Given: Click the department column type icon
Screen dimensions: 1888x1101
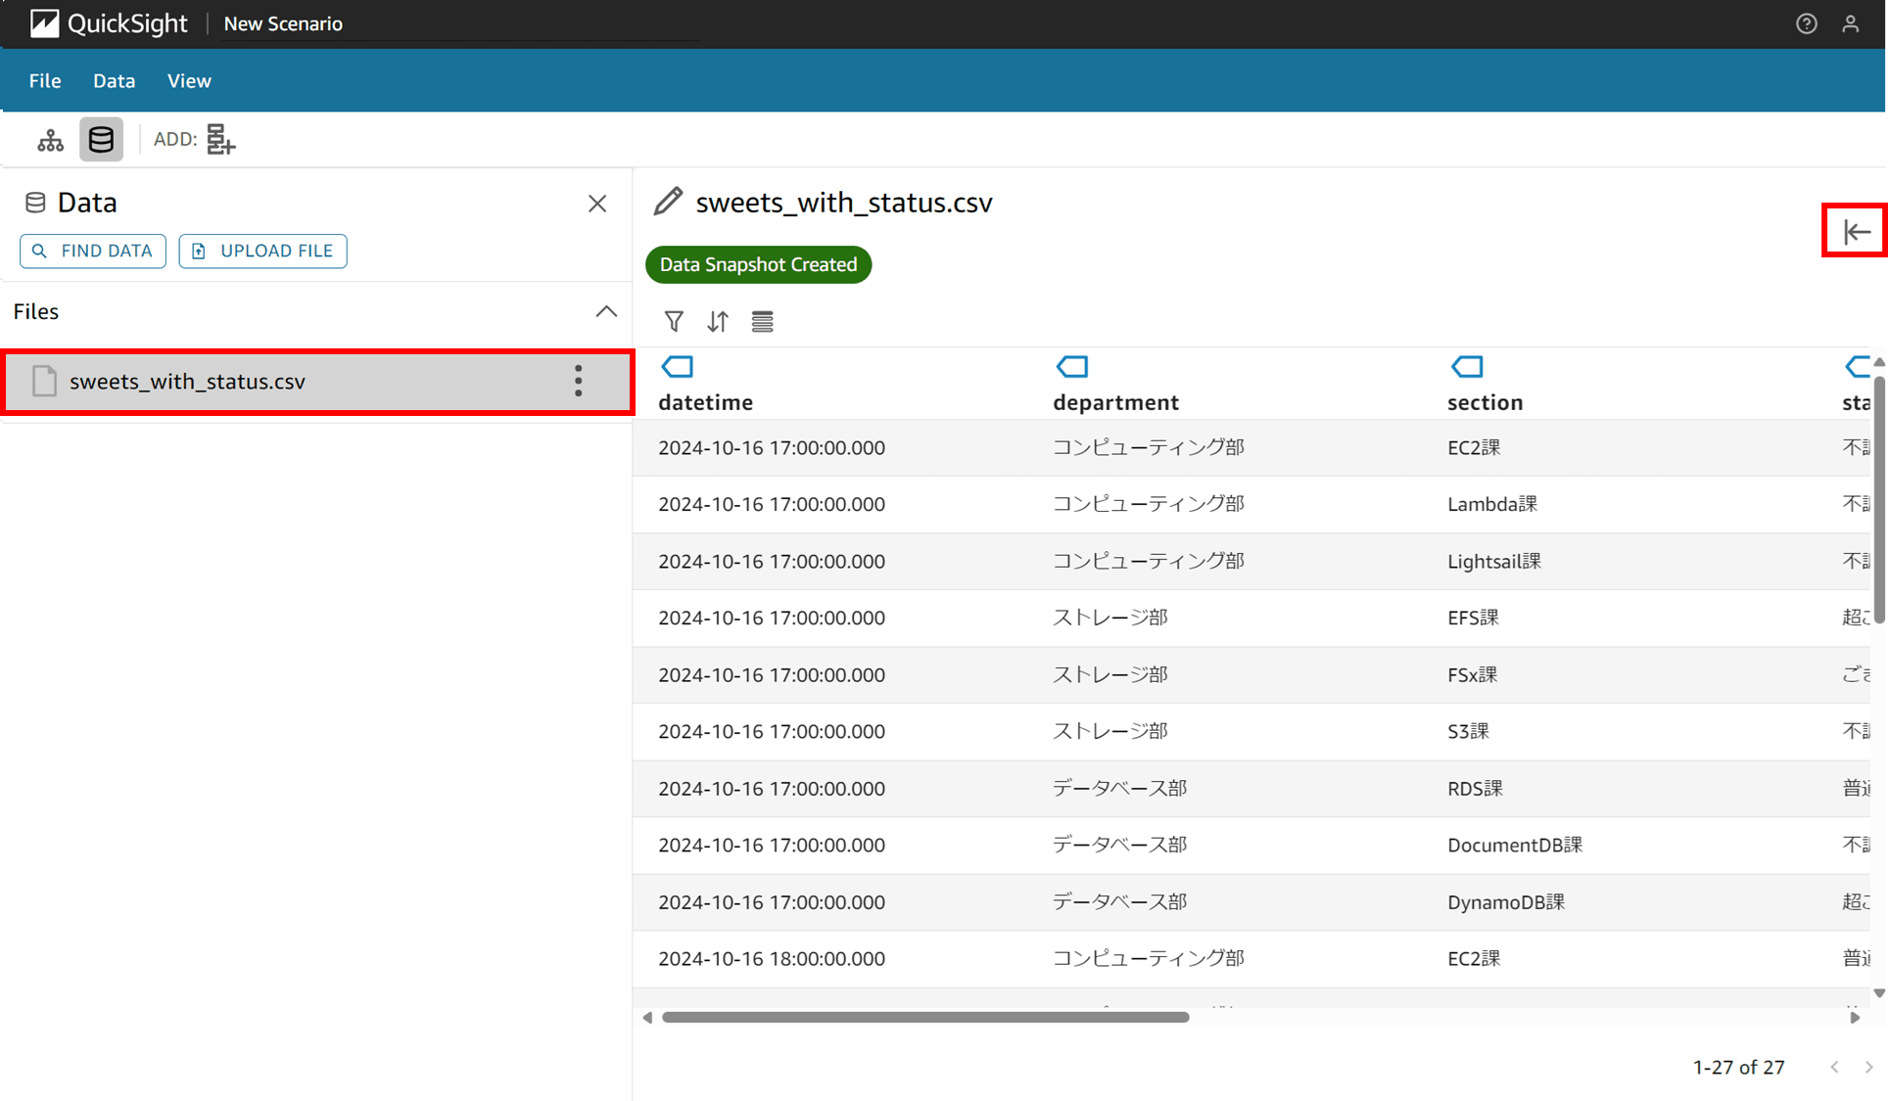Looking at the screenshot, I should [1071, 367].
